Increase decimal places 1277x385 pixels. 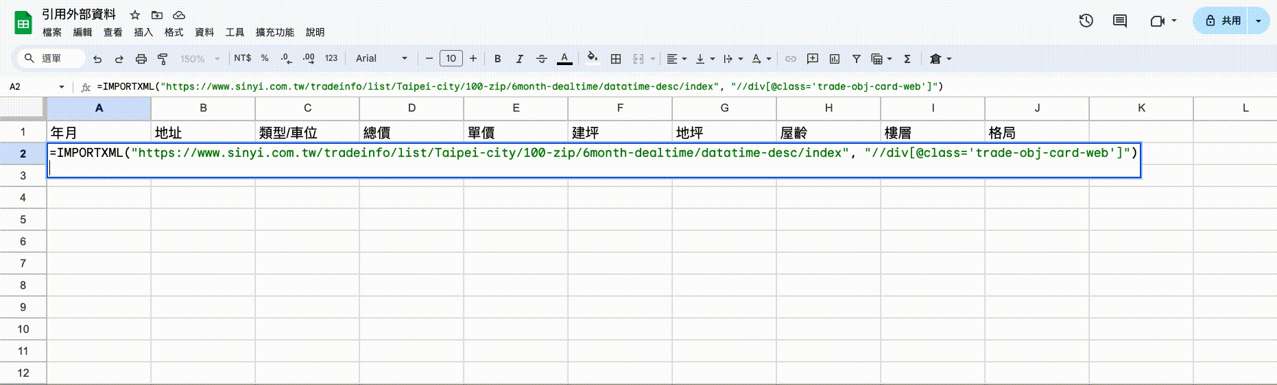(x=309, y=58)
